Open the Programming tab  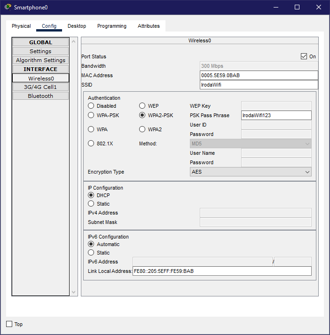point(112,26)
